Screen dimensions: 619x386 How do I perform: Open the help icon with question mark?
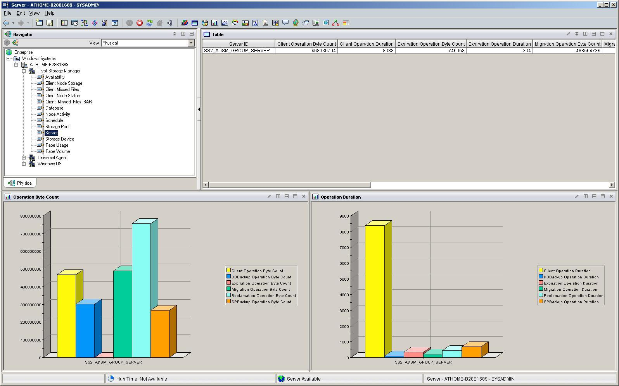pyautogui.click(x=115, y=23)
